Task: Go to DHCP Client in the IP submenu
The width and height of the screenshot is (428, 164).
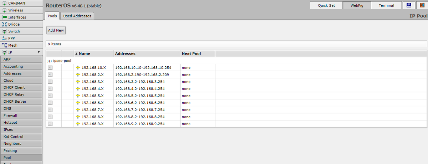Action: point(21,87)
